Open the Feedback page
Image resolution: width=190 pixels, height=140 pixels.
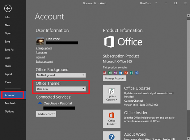(x=10, y=103)
